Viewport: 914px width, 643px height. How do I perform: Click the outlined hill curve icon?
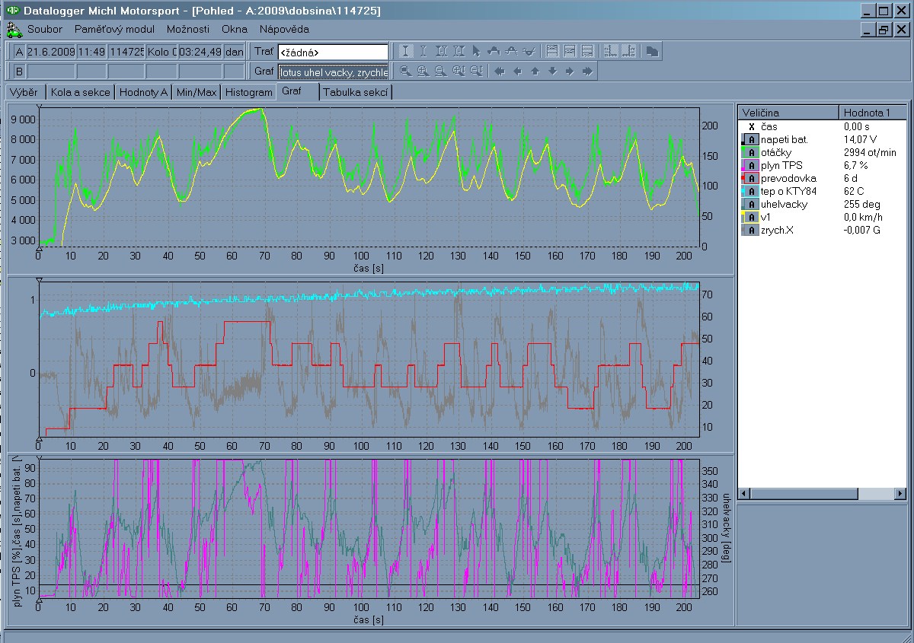(512, 52)
